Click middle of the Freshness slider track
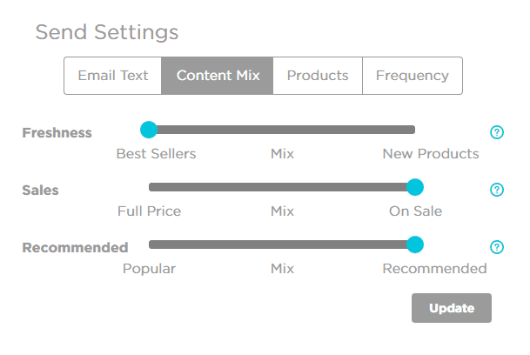The height and width of the screenshot is (355, 530). [x=282, y=130]
